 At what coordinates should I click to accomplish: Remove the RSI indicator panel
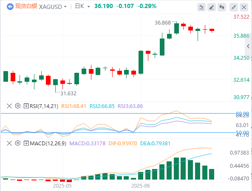pyautogui.click(x=9, y=106)
